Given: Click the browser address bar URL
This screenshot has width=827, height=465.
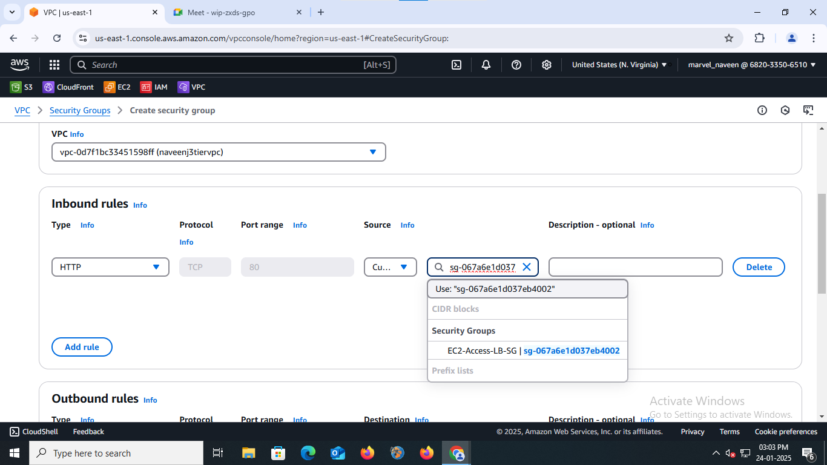Looking at the screenshot, I should [x=272, y=38].
